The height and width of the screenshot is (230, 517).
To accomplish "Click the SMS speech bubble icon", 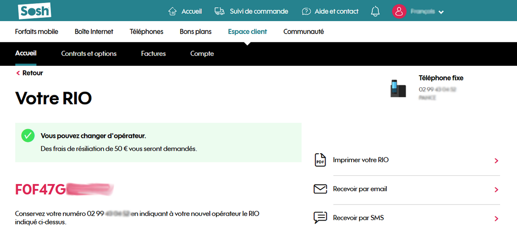I will tap(320, 218).
